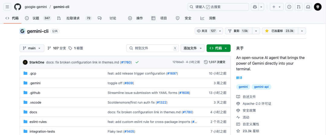Switch to the 洞察 tab

point(208,18)
